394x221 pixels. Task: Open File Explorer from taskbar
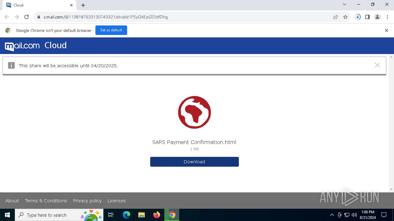142,215
